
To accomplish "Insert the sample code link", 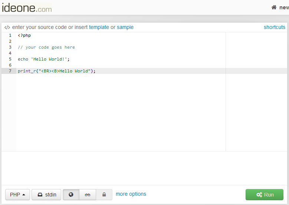I will [x=125, y=27].
